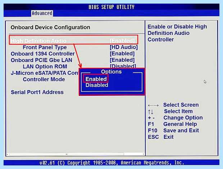
Task: Click the Change Option help entry
Action: [183, 118]
